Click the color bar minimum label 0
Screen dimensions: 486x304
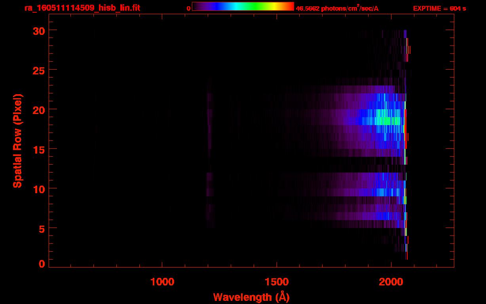188,8
